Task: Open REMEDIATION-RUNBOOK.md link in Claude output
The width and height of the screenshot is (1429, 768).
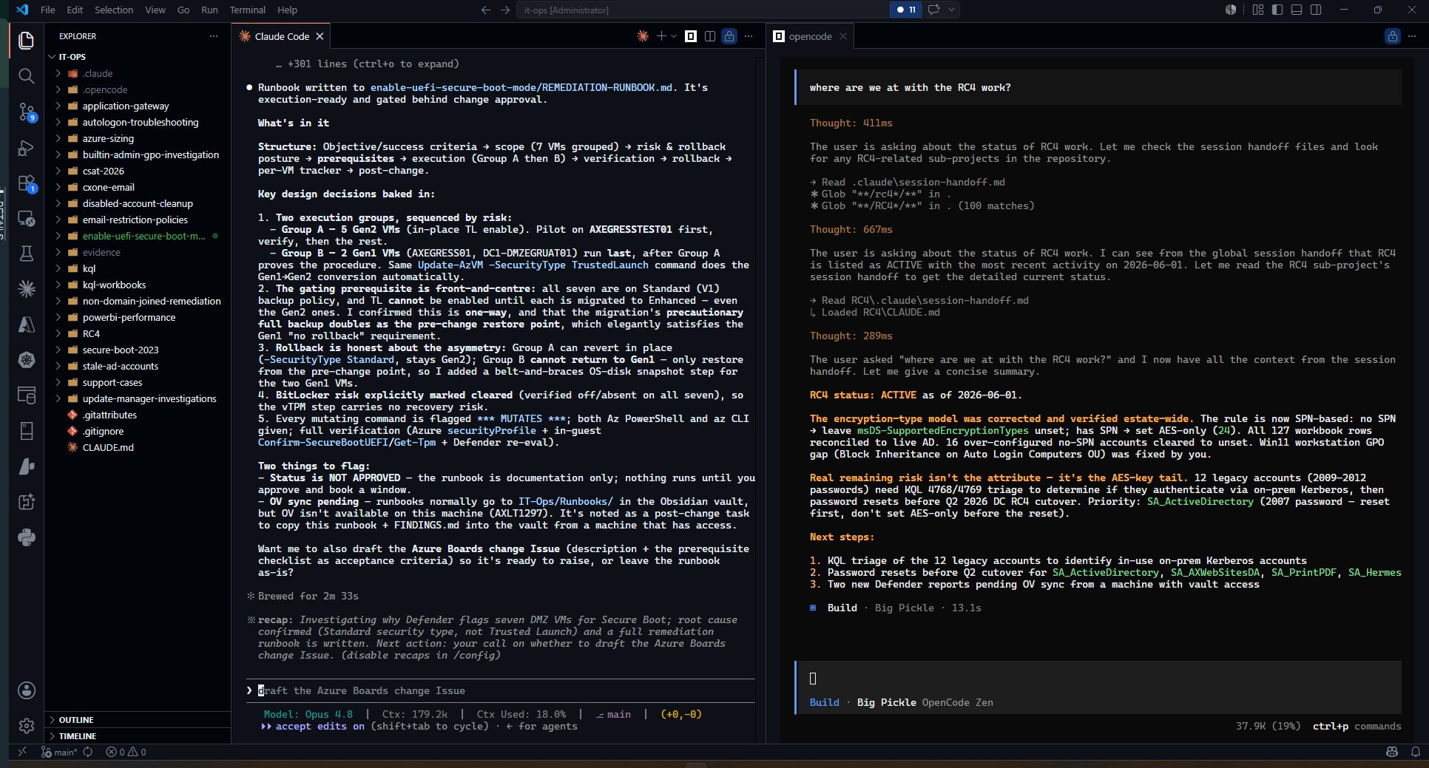Action: click(x=521, y=87)
